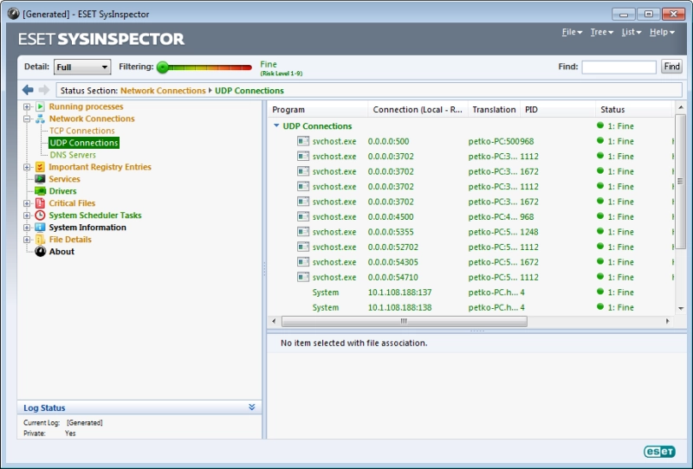The width and height of the screenshot is (693, 469).
Task: Click Network Connections in breadcrumb
Action: point(163,91)
